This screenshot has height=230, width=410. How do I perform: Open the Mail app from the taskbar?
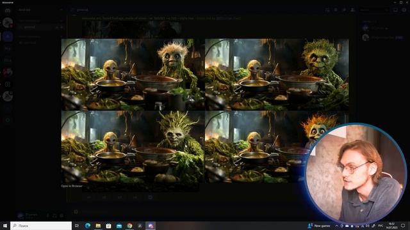click(x=119, y=226)
